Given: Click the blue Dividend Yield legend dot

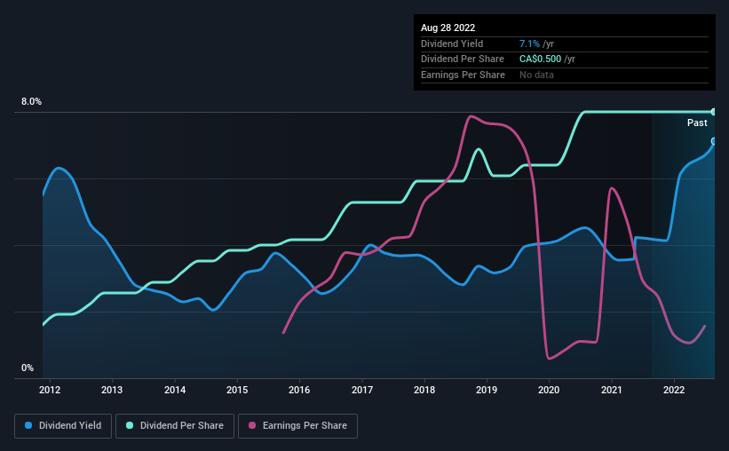Looking at the screenshot, I should pos(28,425).
